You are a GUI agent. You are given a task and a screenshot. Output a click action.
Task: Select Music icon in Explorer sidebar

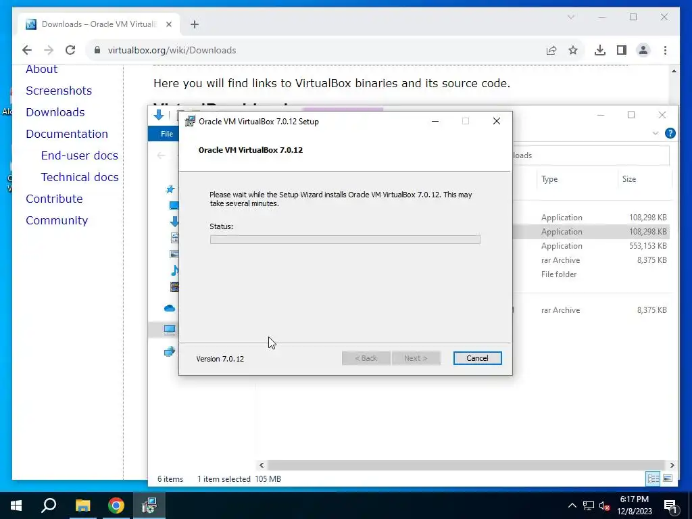175,270
